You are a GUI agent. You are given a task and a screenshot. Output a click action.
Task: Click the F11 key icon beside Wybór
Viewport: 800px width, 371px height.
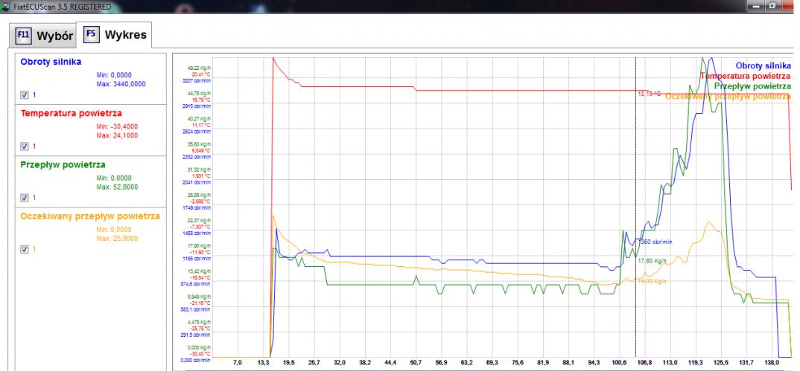coord(24,36)
